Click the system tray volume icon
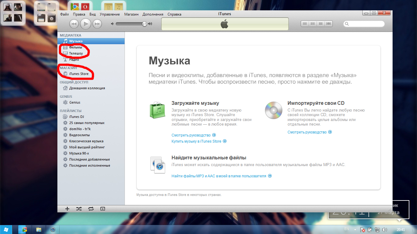Viewport: 417px width, 234px height. pyautogui.click(x=385, y=230)
